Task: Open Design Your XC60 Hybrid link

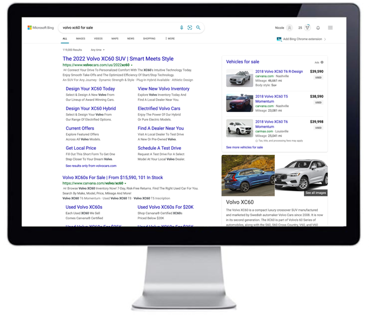Action: point(91,108)
